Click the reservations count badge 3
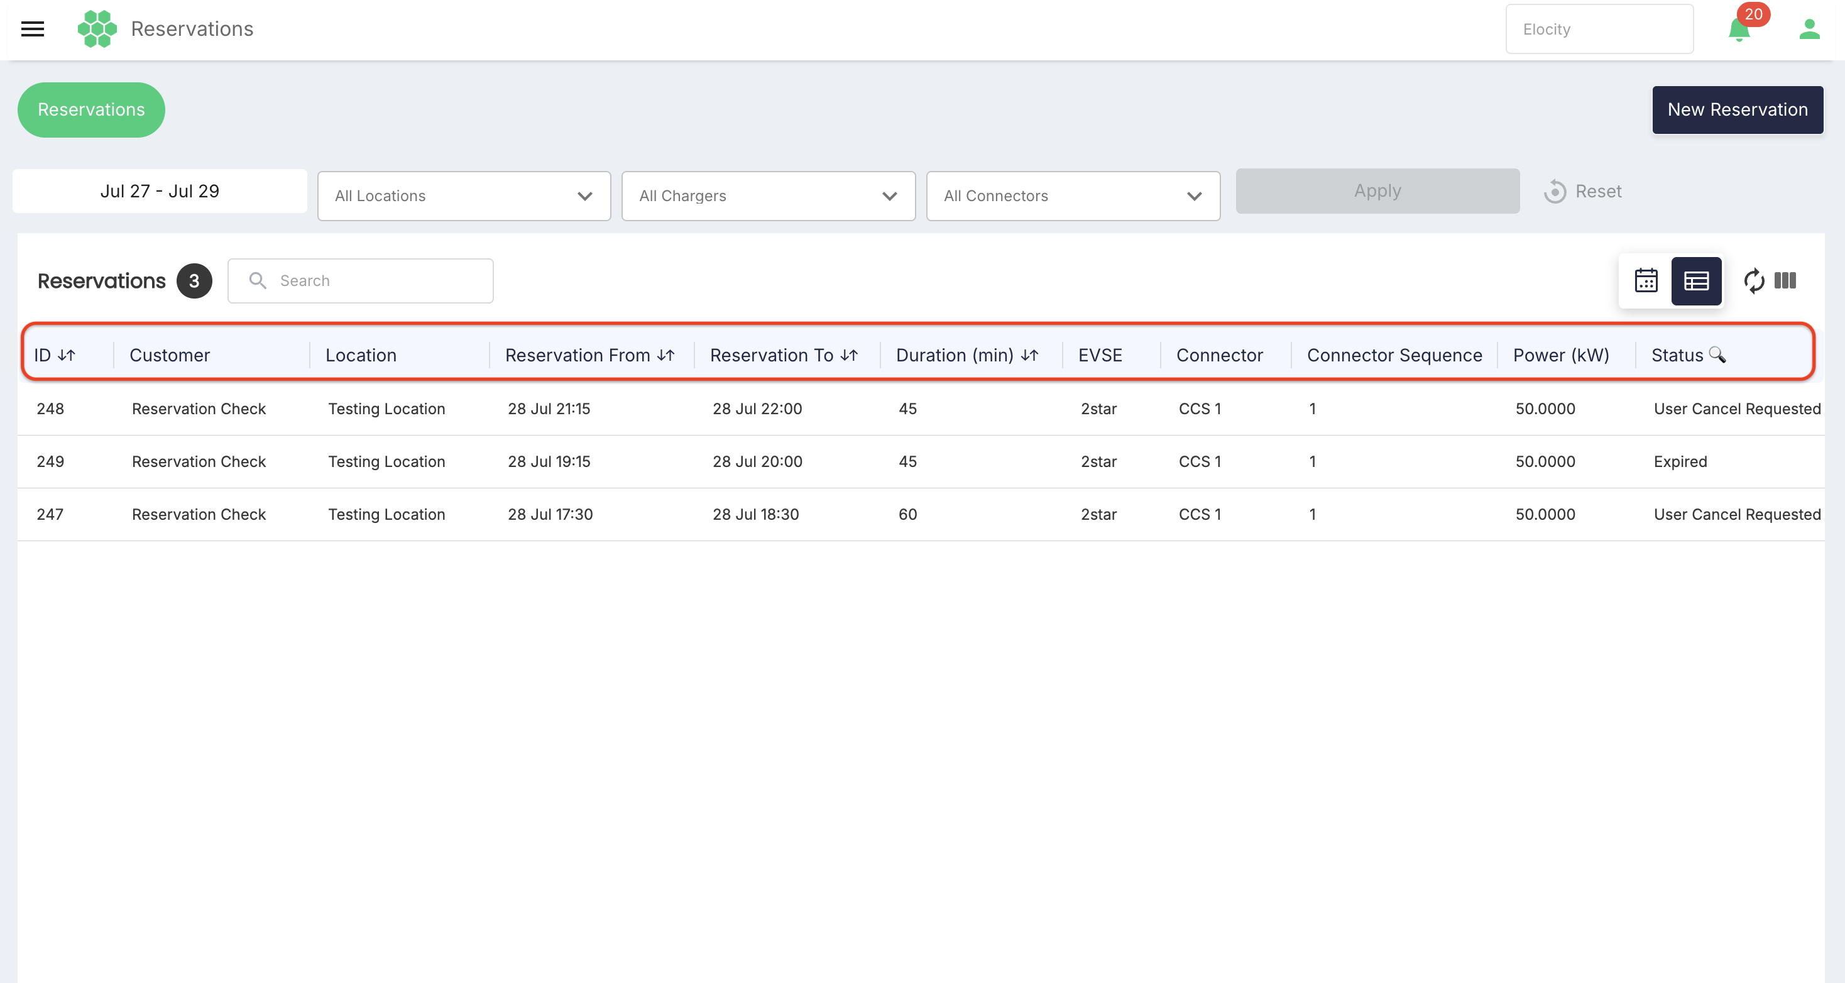The height and width of the screenshot is (983, 1845). click(x=194, y=281)
